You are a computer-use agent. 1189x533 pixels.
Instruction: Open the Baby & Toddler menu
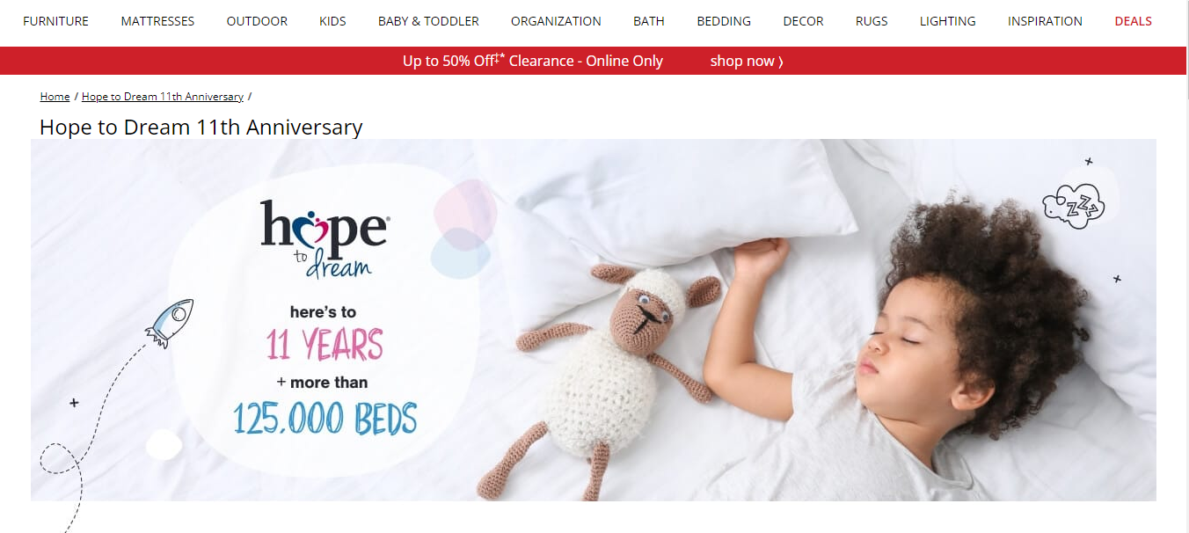click(x=428, y=21)
